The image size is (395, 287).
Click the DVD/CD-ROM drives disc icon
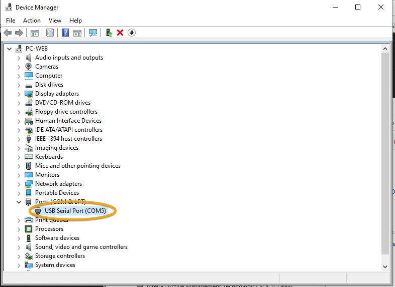29,103
